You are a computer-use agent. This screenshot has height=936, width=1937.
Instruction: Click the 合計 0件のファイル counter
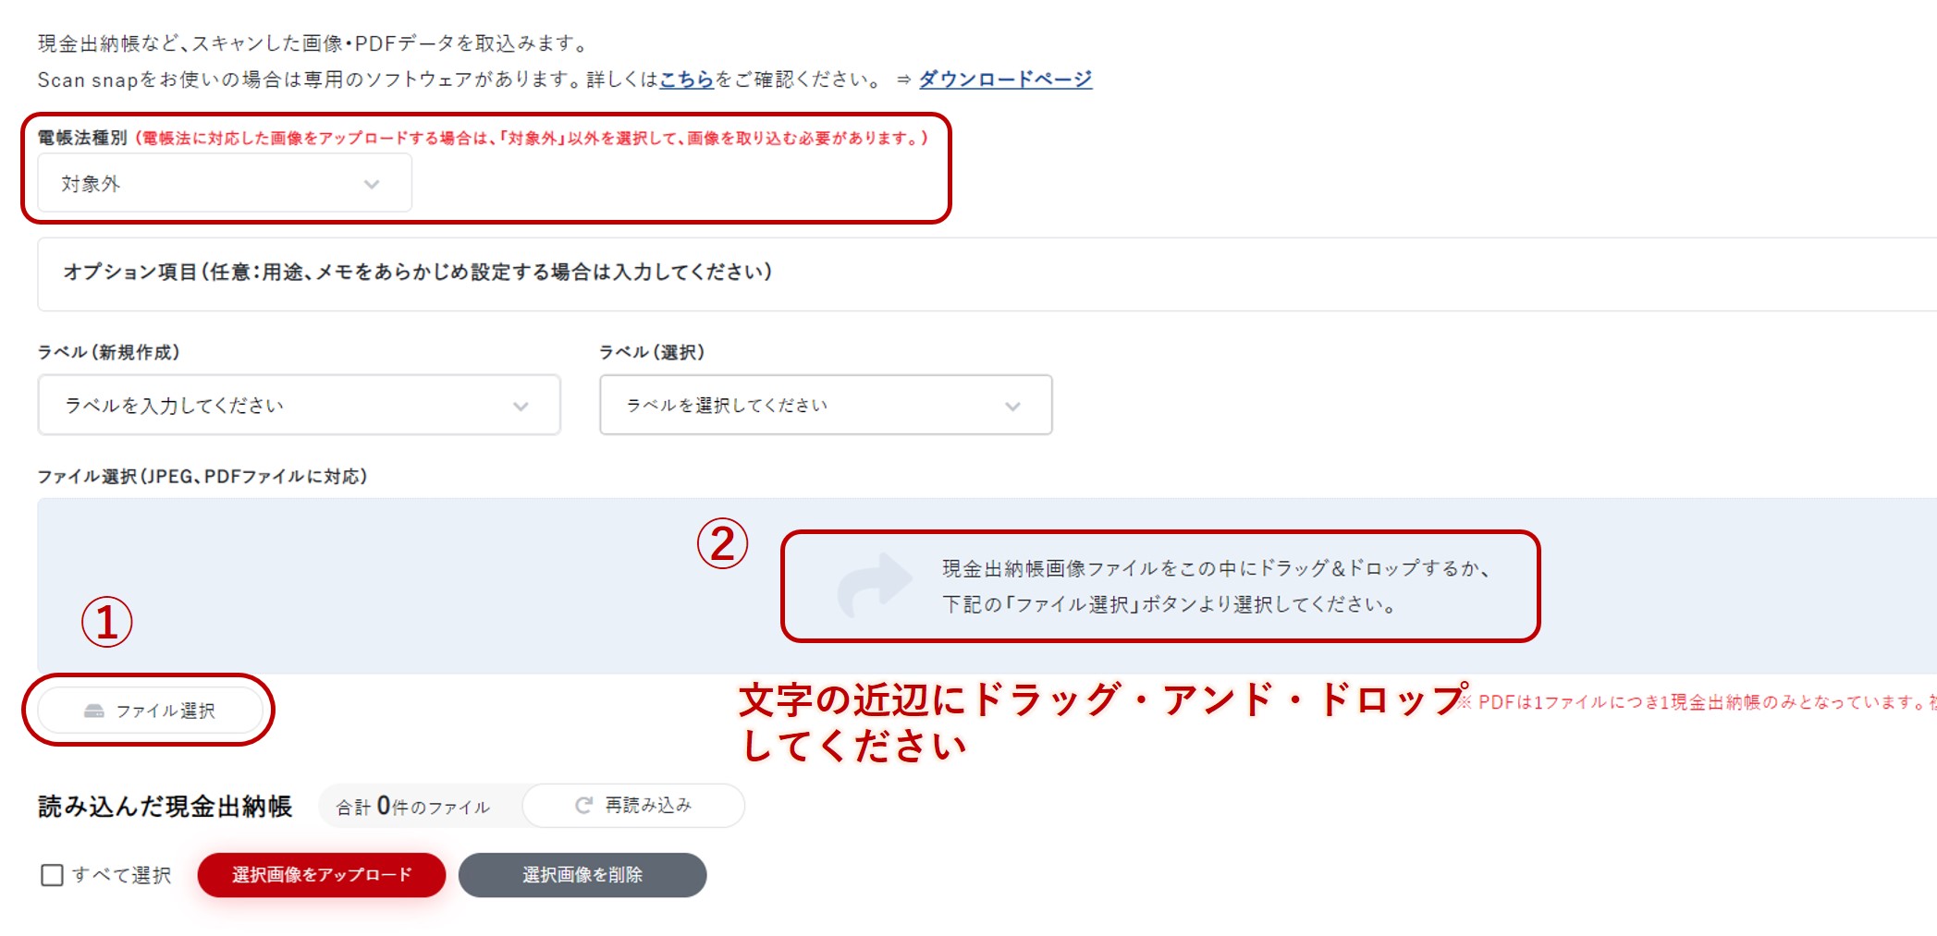(412, 807)
